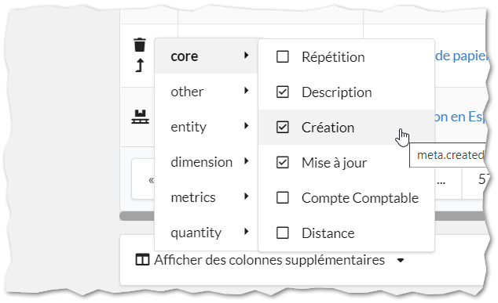Open the 'de papier' link
The width and height of the screenshot is (498, 303).
click(460, 56)
